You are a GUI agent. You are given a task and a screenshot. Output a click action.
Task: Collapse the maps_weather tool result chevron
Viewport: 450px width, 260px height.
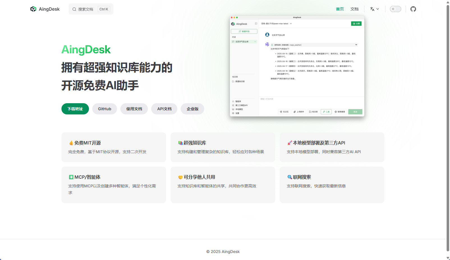(356, 45)
